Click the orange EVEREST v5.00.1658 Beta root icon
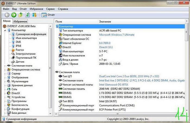 click(x=5, y=26)
